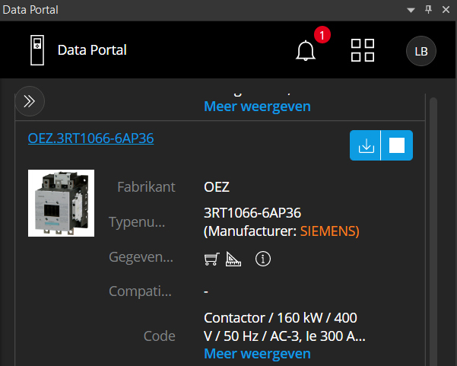The width and height of the screenshot is (457, 366).
Task: Open the panel window position dropdown arrow
Action: [411, 10]
